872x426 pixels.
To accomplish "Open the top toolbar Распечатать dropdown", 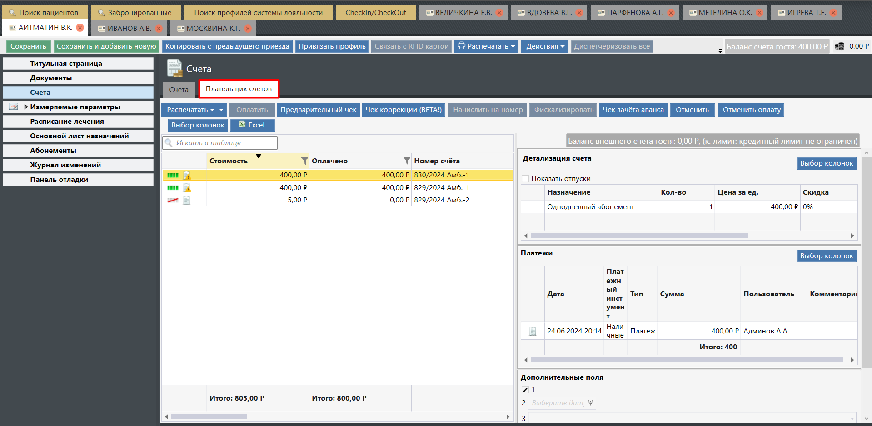I will [x=486, y=46].
